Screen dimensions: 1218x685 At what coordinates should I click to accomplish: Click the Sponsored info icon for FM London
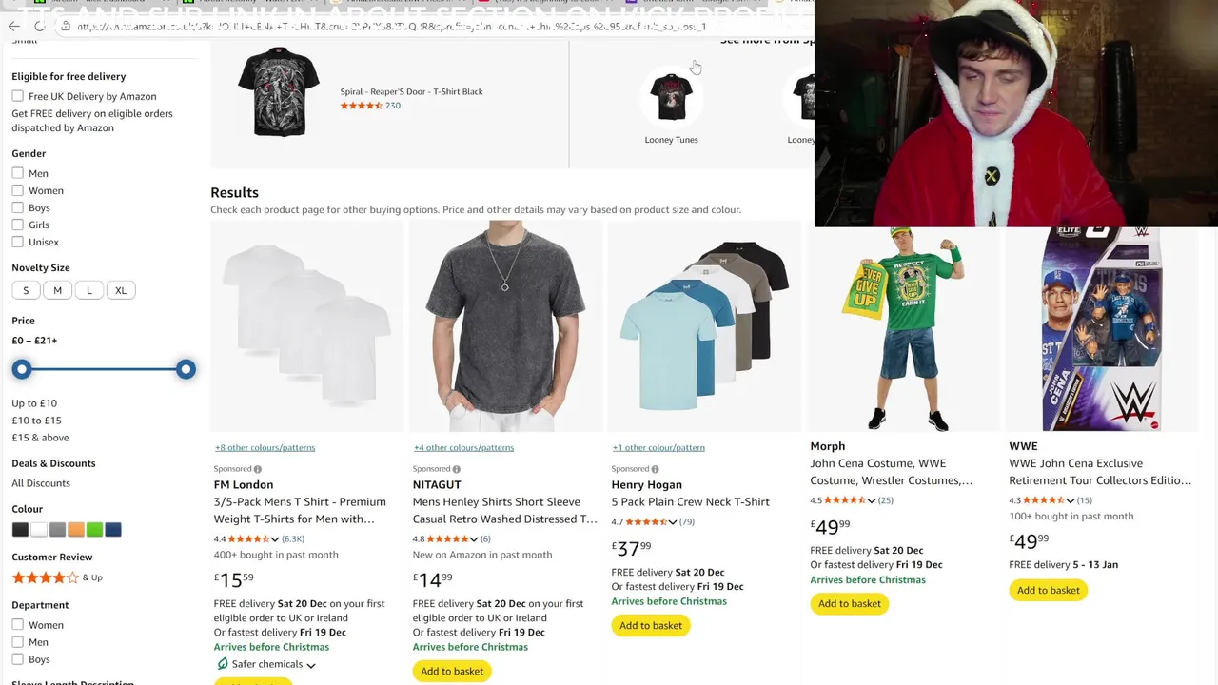point(258,469)
